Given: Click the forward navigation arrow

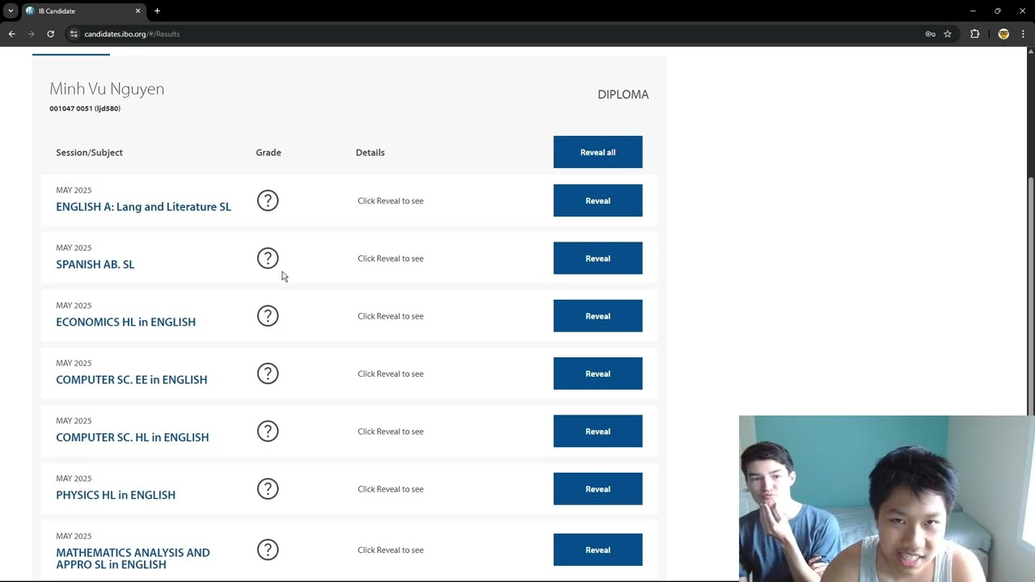Looking at the screenshot, I should point(31,34).
